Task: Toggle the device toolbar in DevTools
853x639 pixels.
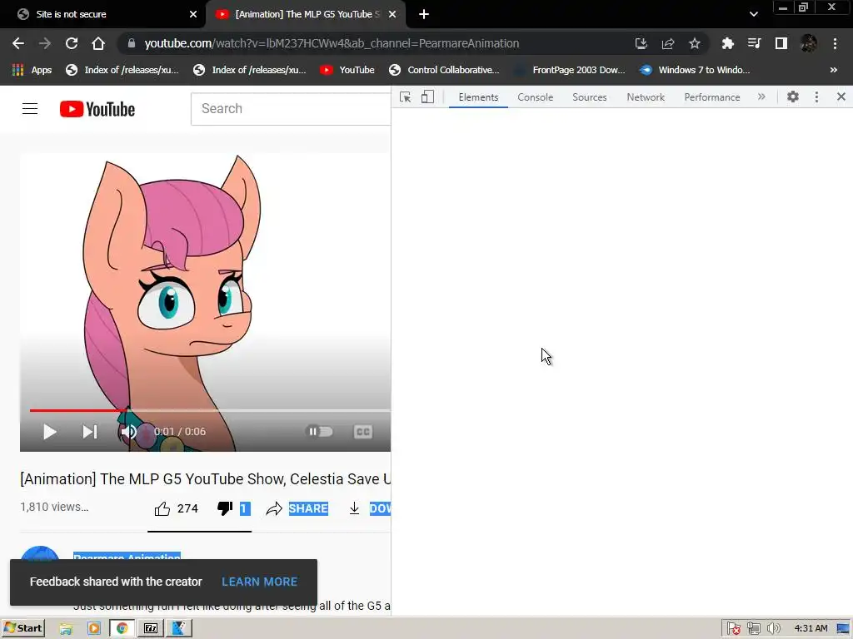Action: point(427,97)
